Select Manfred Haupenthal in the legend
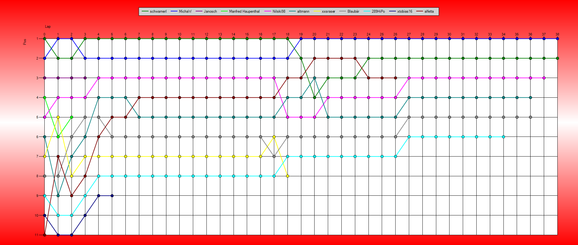 240,11
